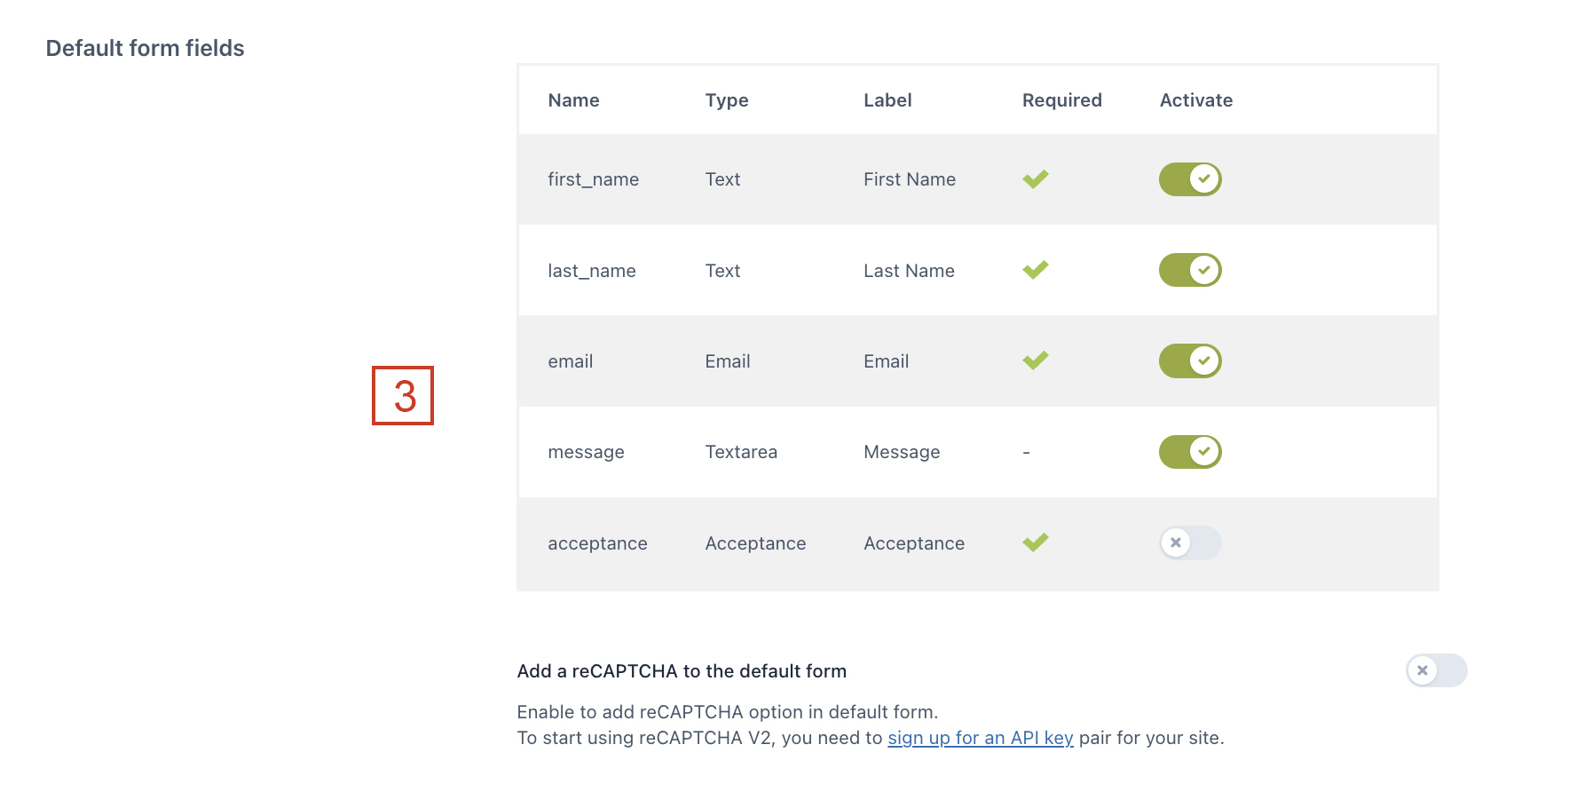Click the dash in message required column
Image resolution: width=1569 pixels, height=792 pixels.
click(x=1027, y=453)
